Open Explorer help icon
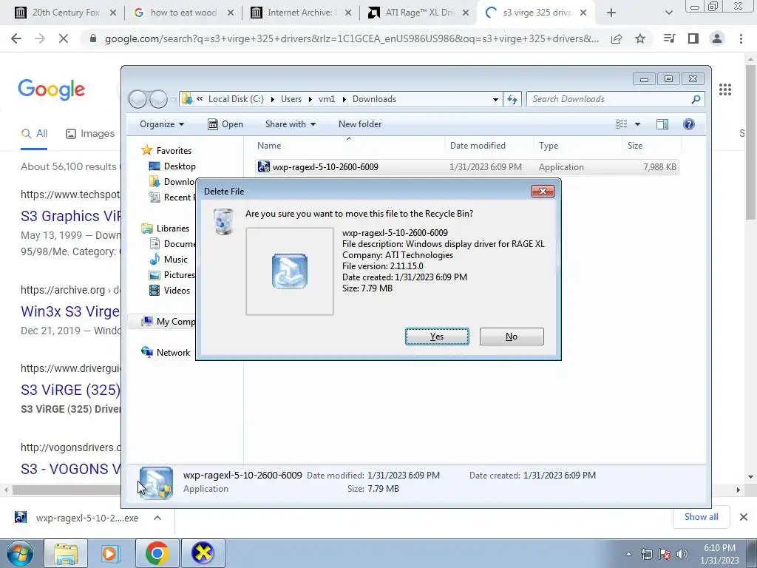 click(689, 124)
